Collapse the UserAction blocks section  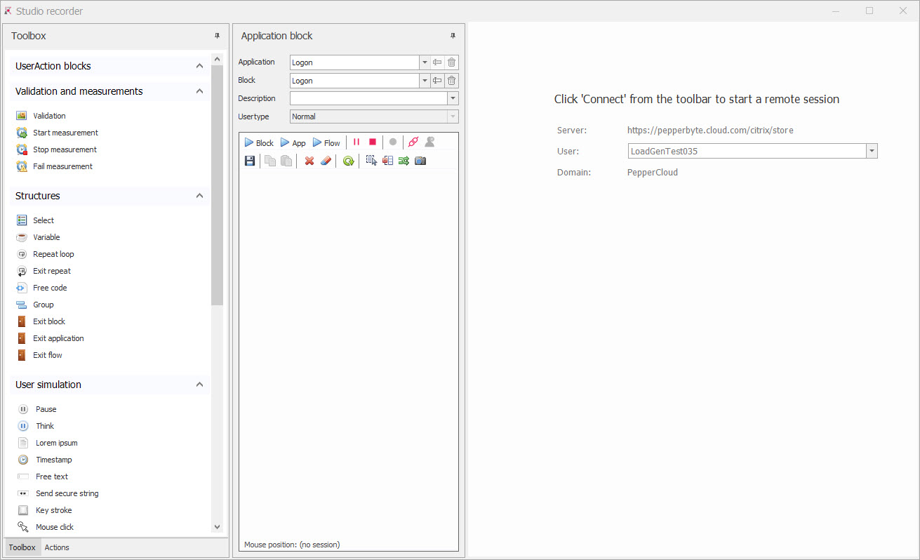[200, 66]
